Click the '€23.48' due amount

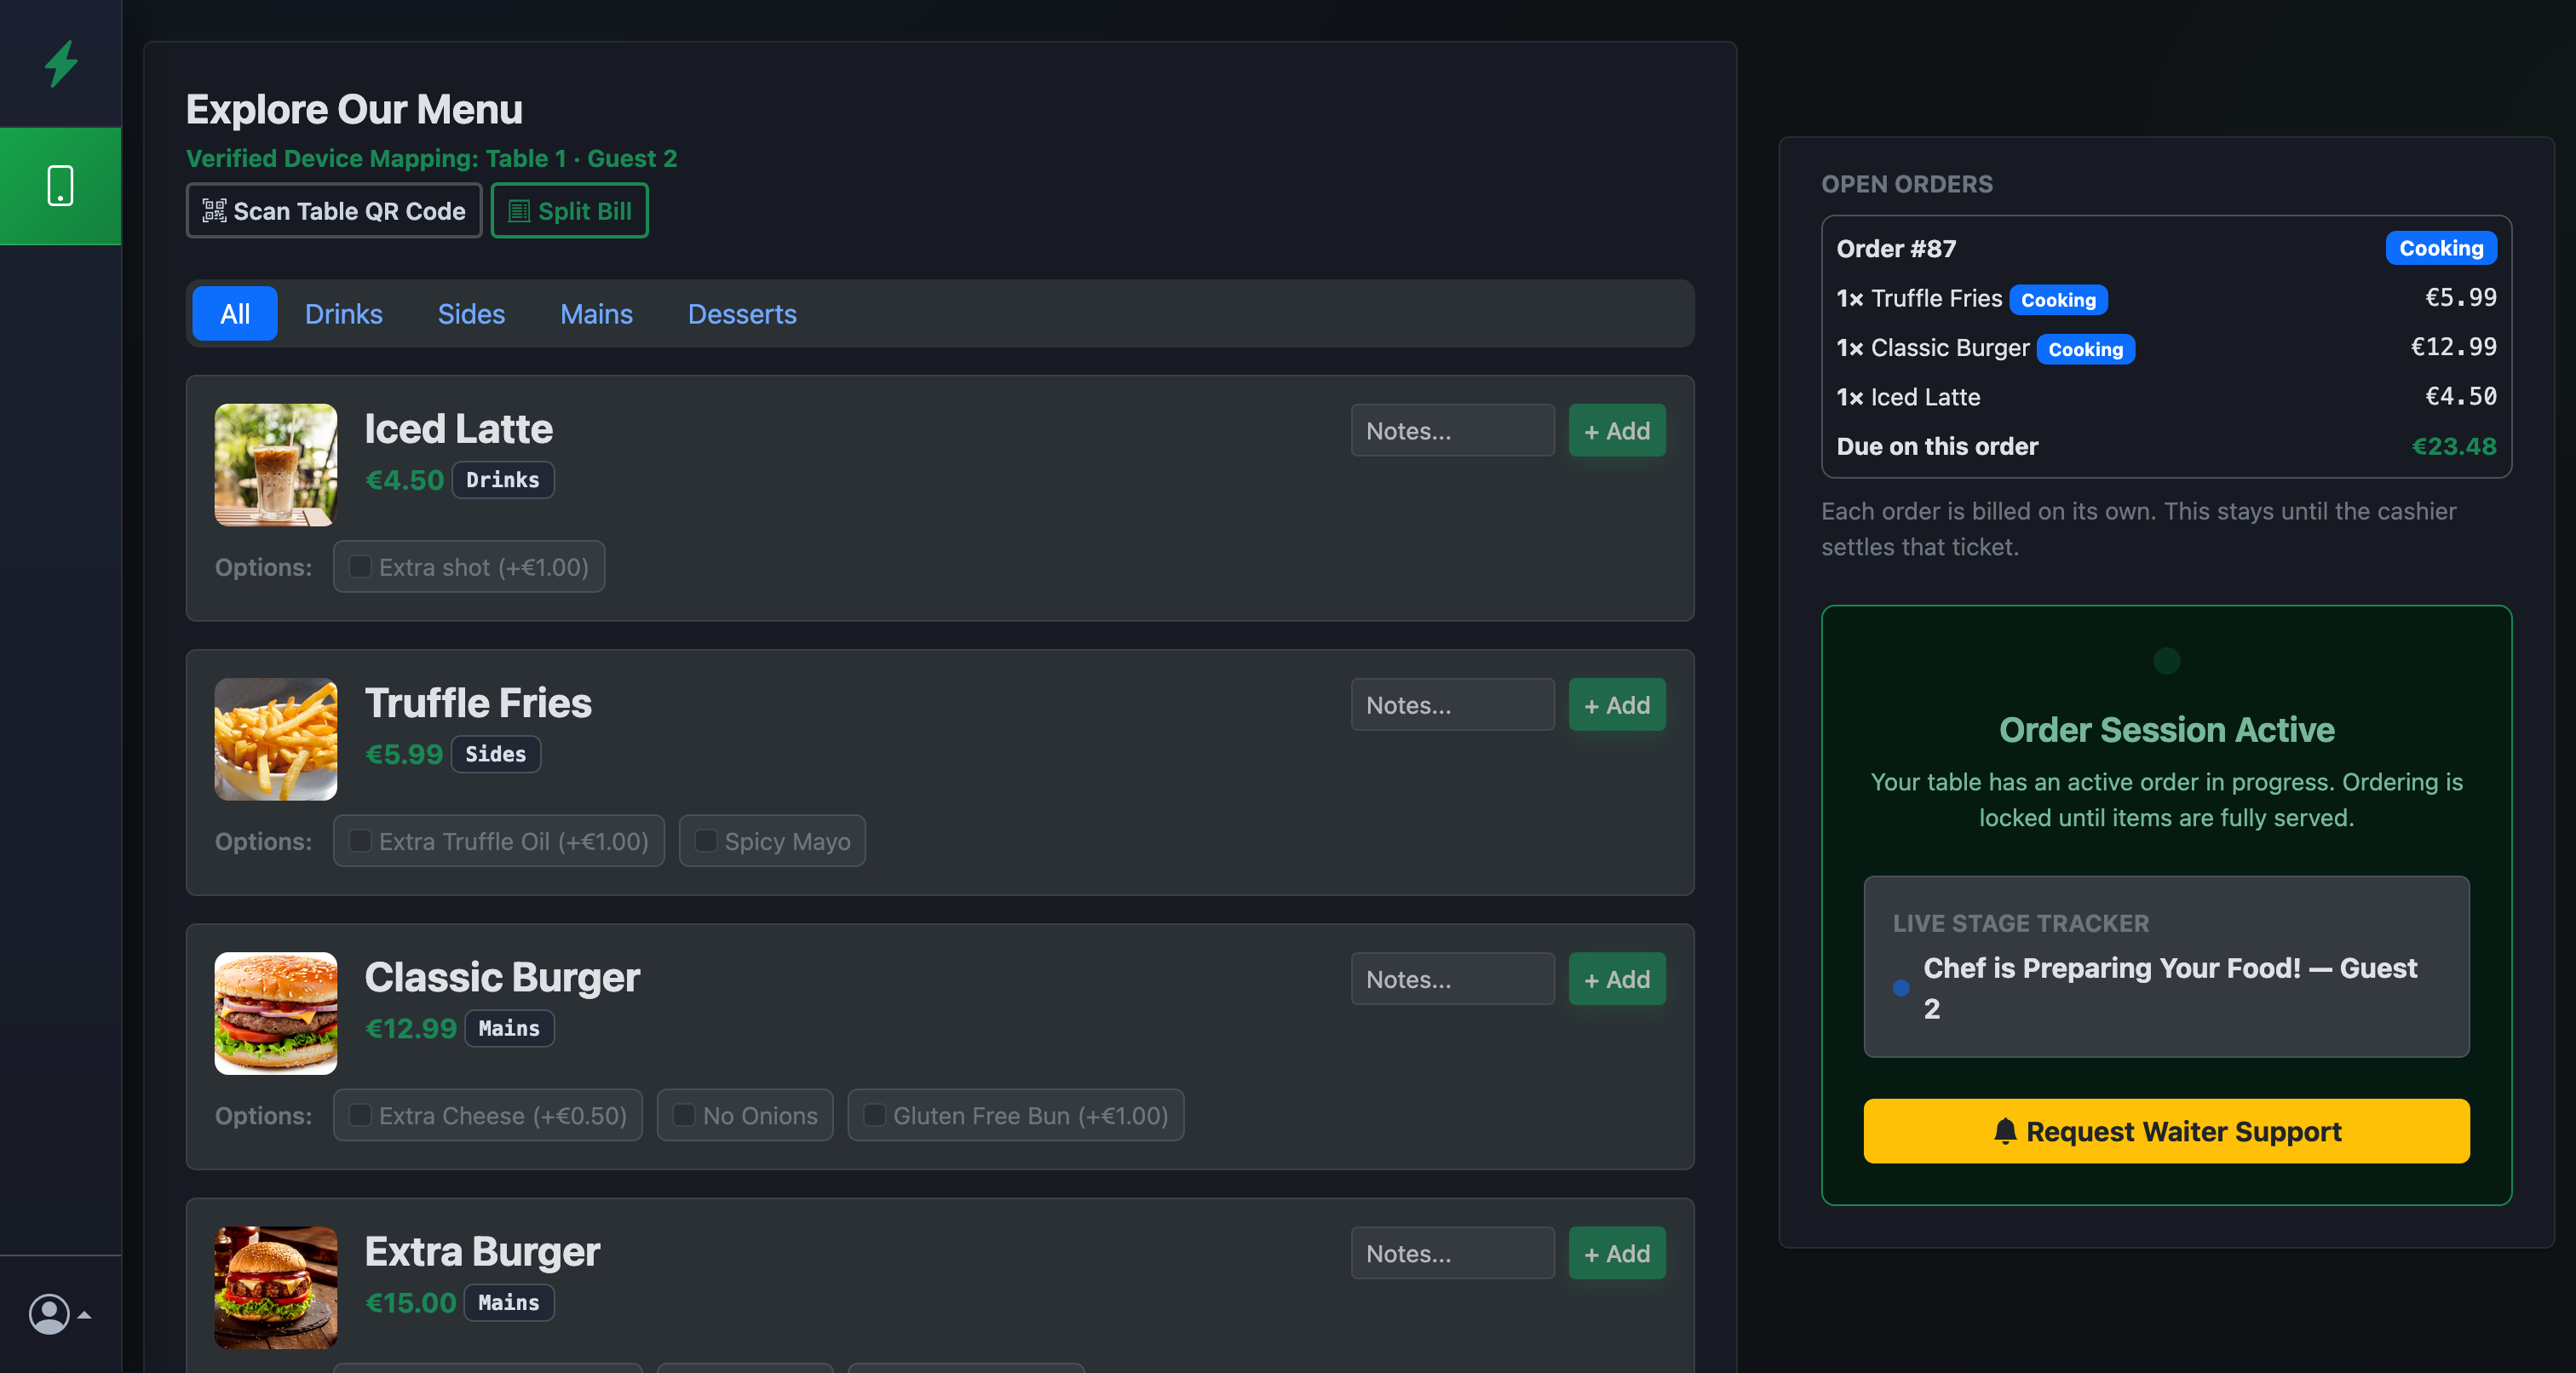coord(2454,446)
